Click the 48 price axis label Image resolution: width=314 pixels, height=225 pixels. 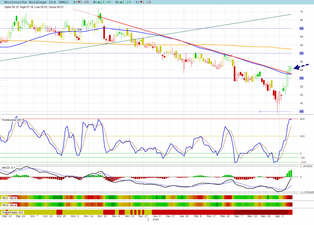(301, 103)
